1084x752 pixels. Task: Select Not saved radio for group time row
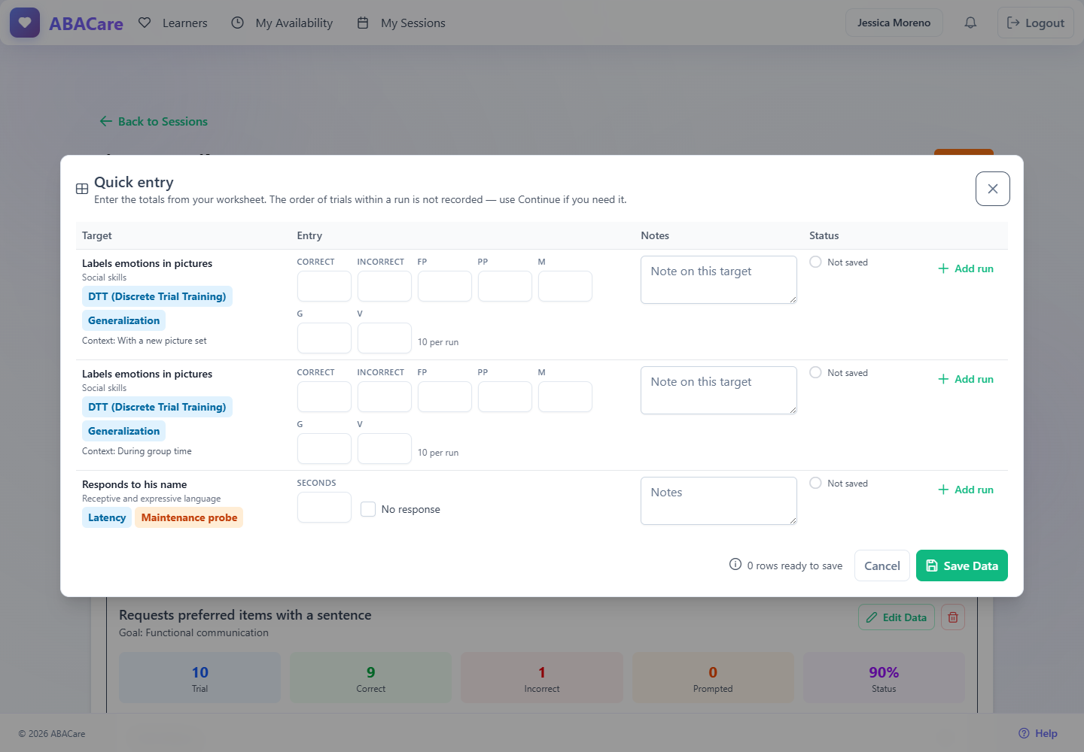pyautogui.click(x=815, y=372)
